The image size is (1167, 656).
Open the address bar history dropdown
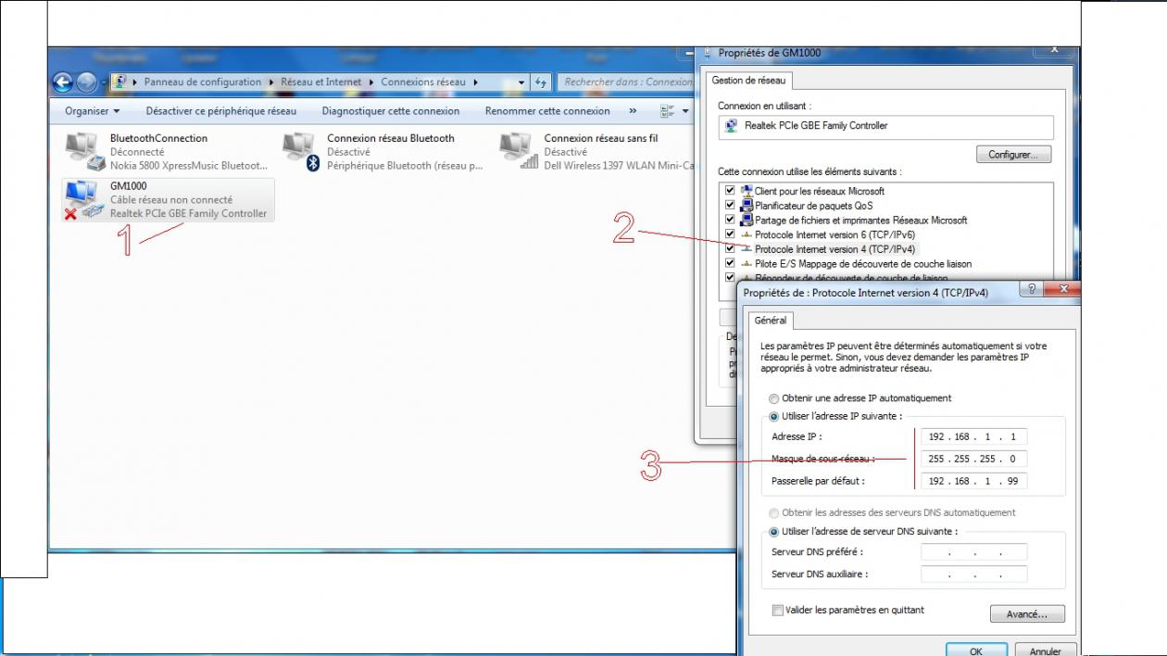[x=522, y=82]
